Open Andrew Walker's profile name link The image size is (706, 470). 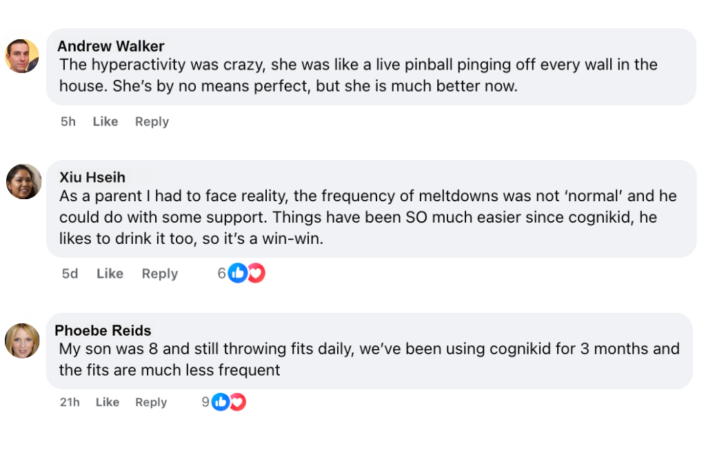pos(110,46)
